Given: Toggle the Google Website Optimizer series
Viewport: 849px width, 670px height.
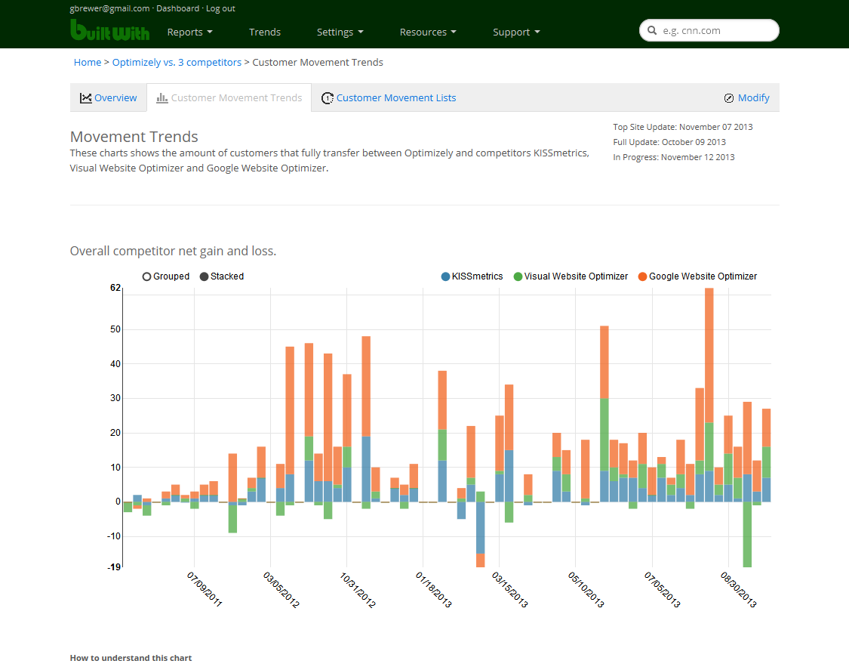Looking at the screenshot, I should pos(697,276).
